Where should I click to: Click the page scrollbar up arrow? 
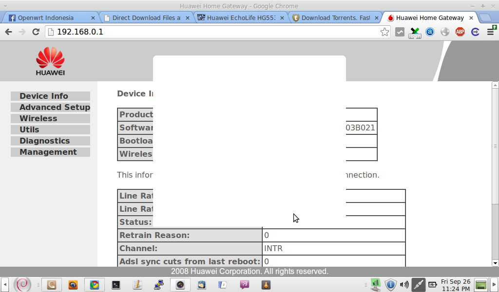point(495,85)
